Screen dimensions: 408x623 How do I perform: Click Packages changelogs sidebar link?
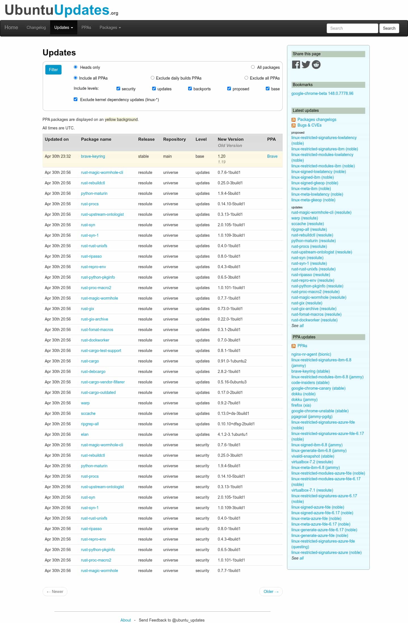coord(317,120)
